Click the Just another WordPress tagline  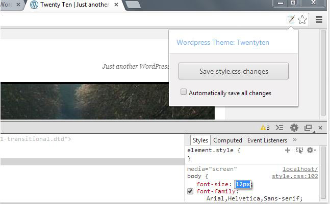click(x=136, y=66)
